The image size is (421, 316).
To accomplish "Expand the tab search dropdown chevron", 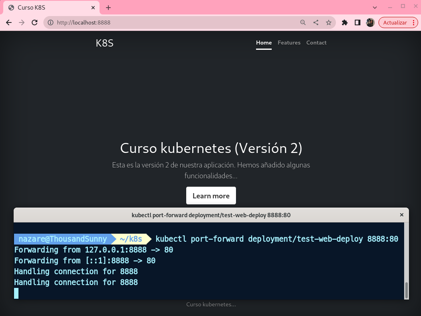I will tap(375, 7).
